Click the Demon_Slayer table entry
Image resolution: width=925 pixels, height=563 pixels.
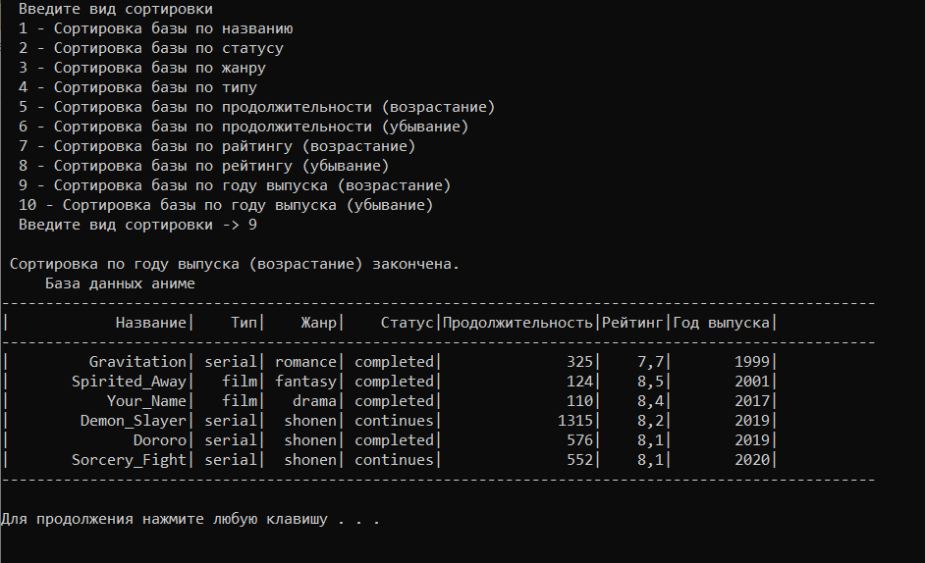click(134, 421)
